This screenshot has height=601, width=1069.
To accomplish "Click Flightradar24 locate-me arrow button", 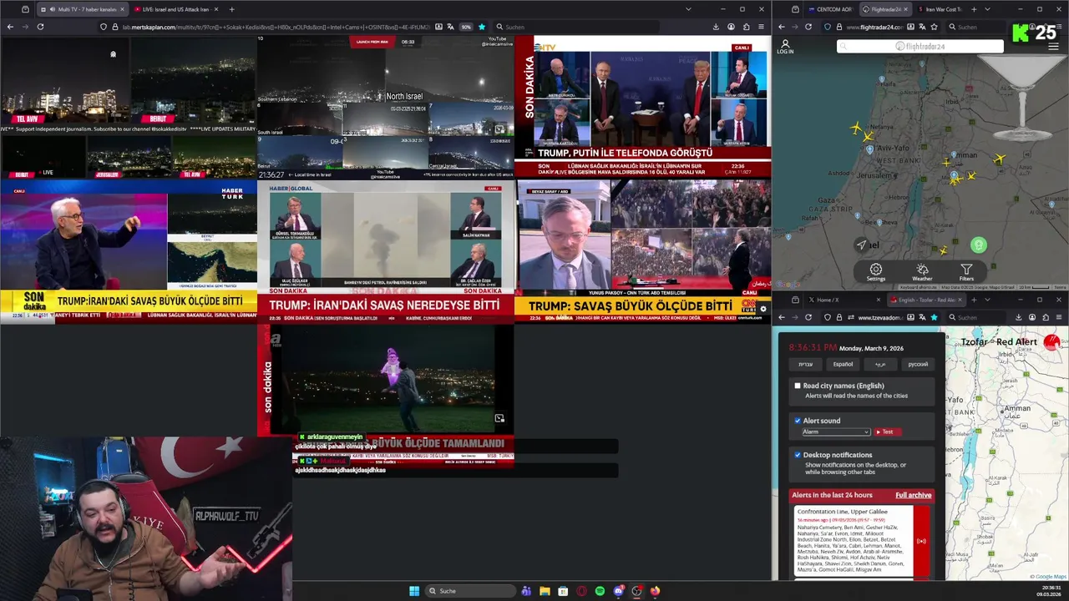I will pos(861,245).
